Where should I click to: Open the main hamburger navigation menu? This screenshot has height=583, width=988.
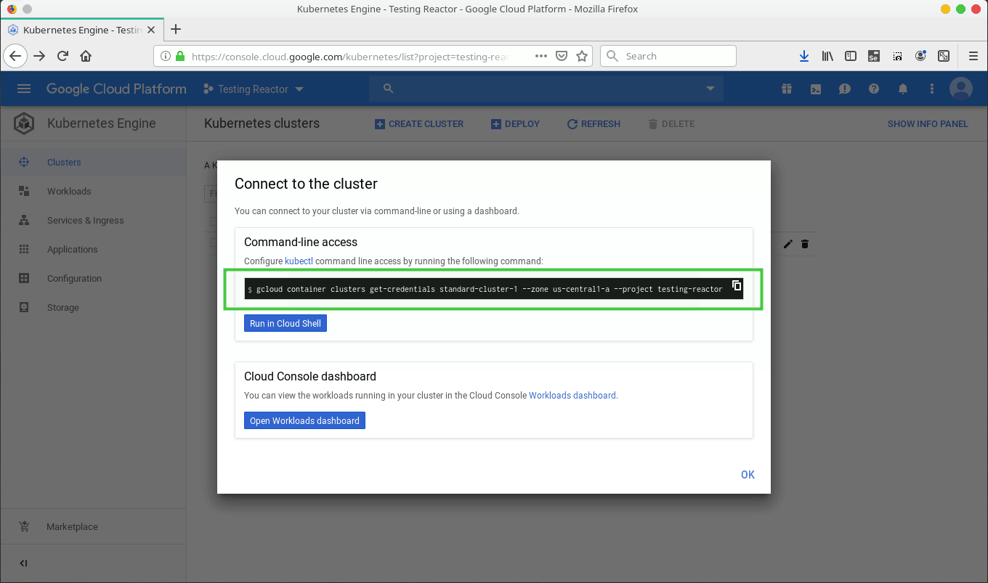24,89
